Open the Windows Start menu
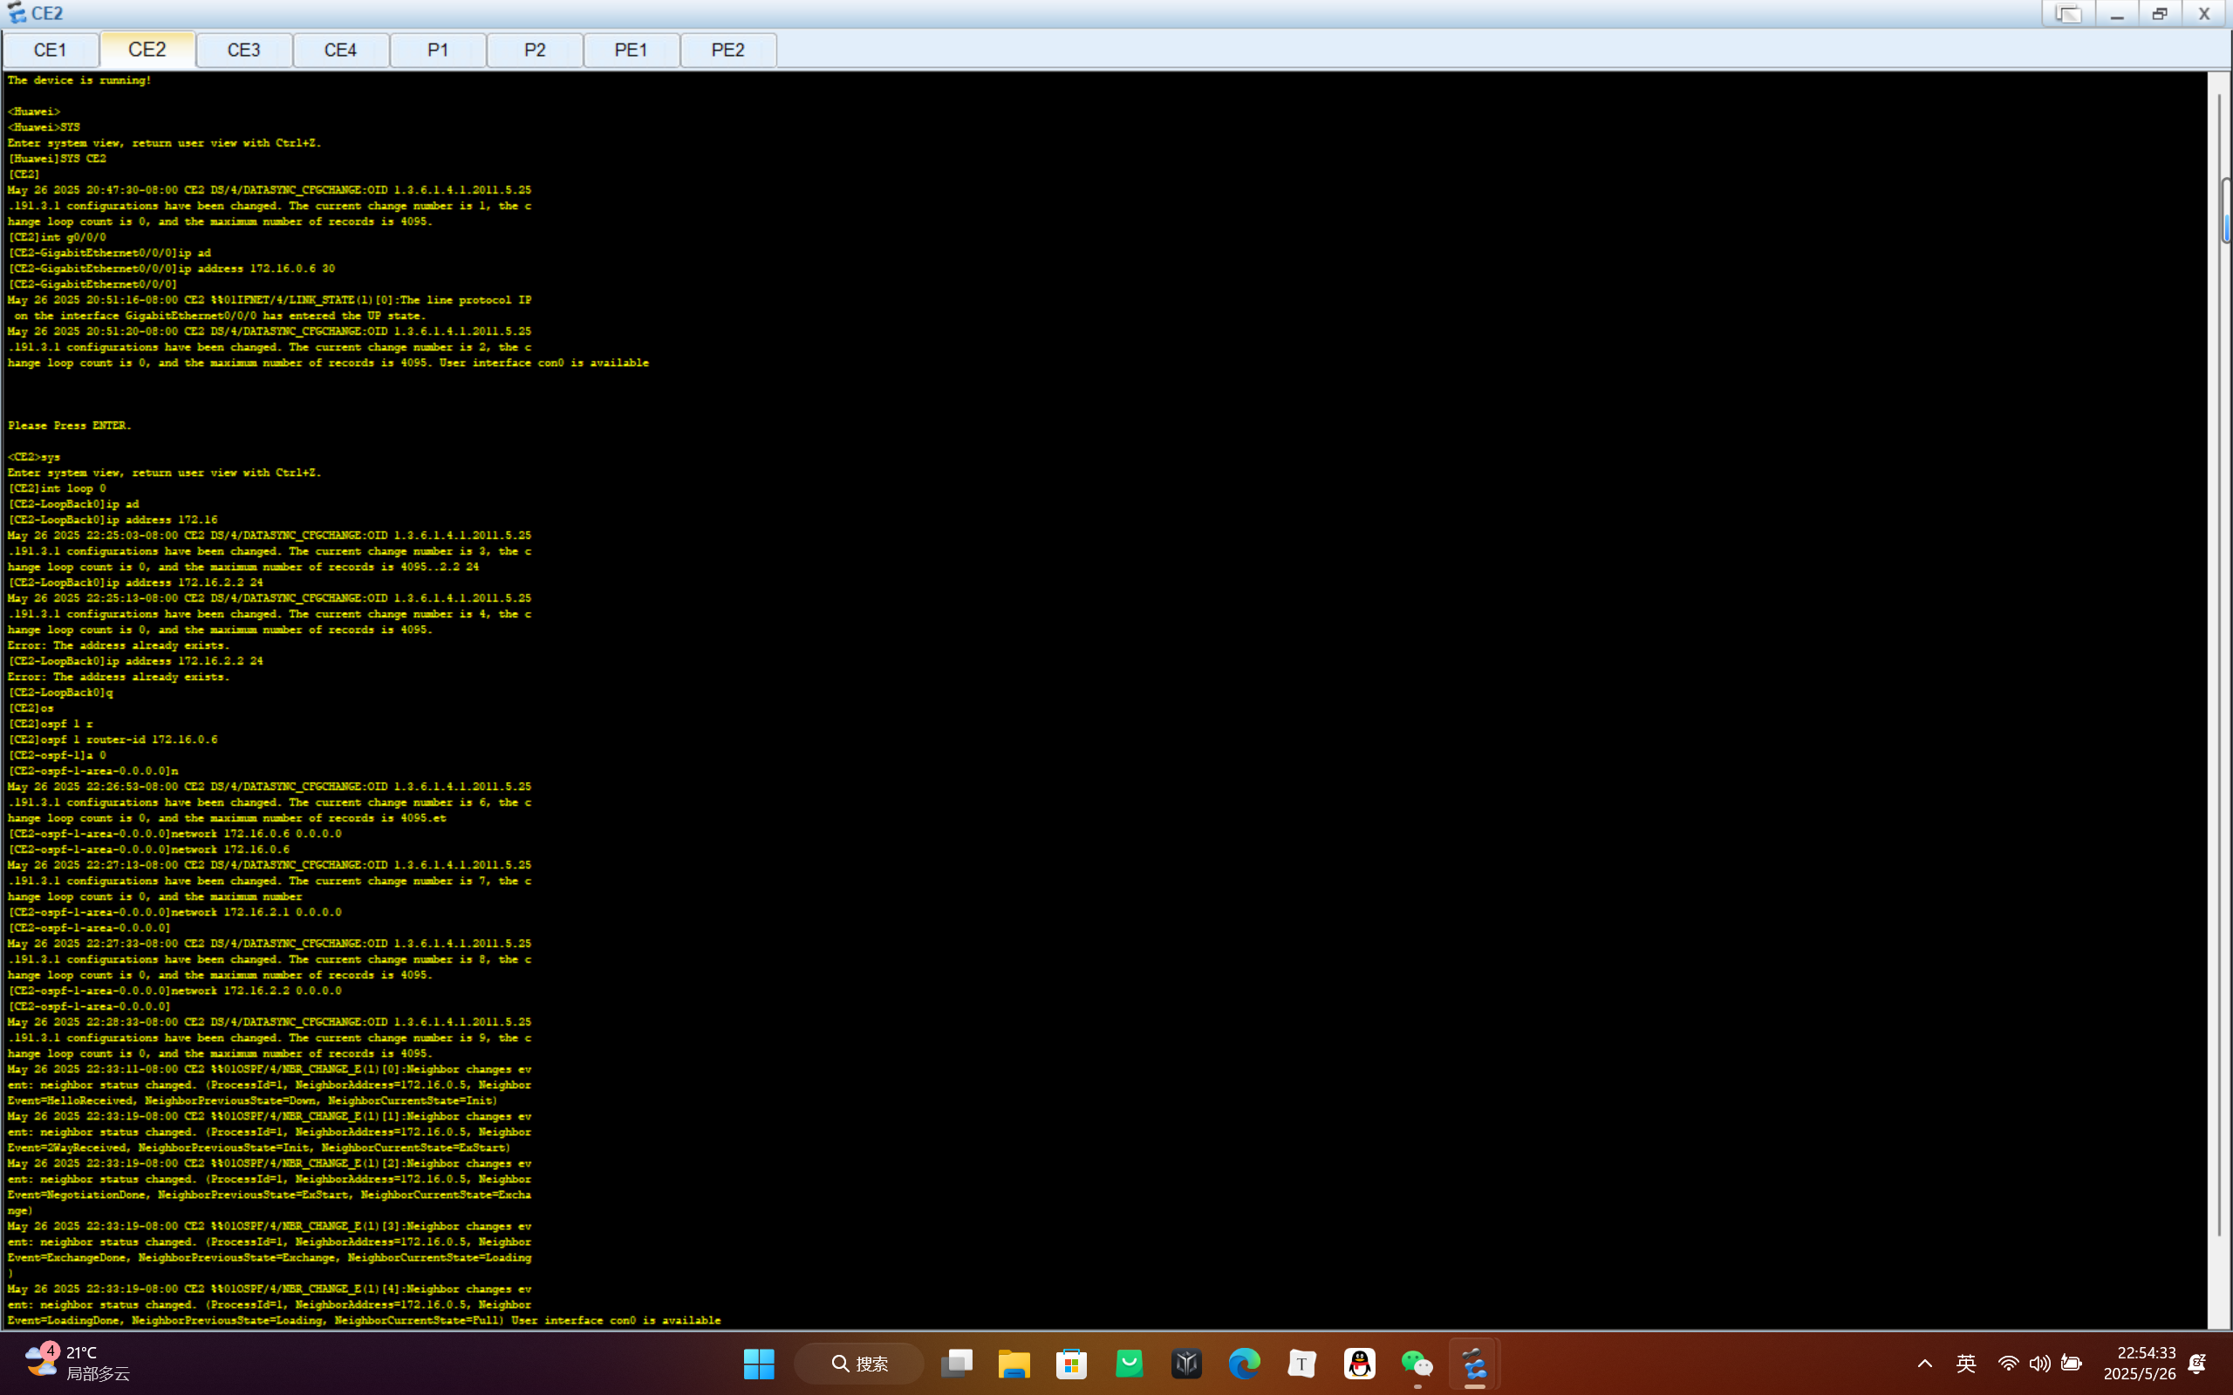This screenshot has height=1395, width=2233. [759, 1364]
